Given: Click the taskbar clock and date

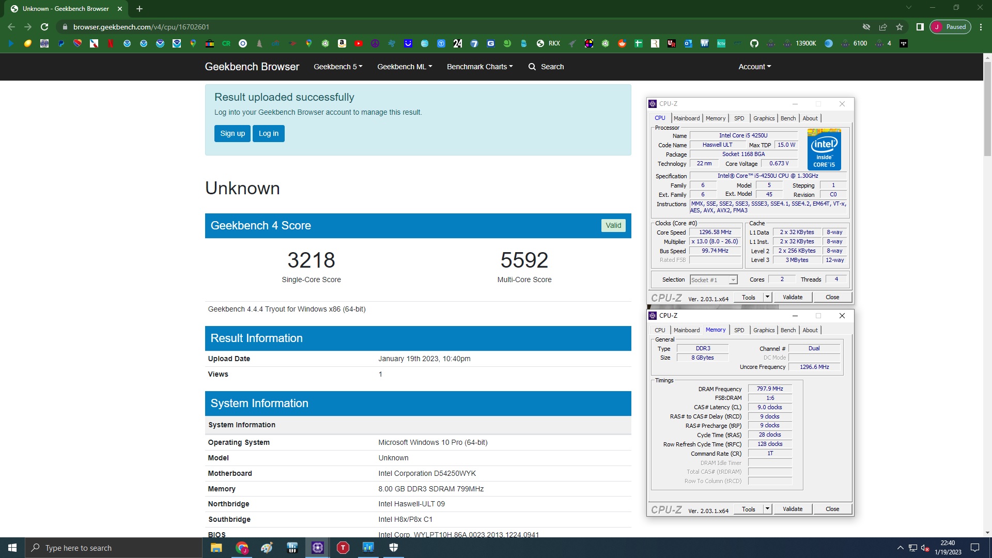Looking at the screenshot, I should (x=948, y=548).
